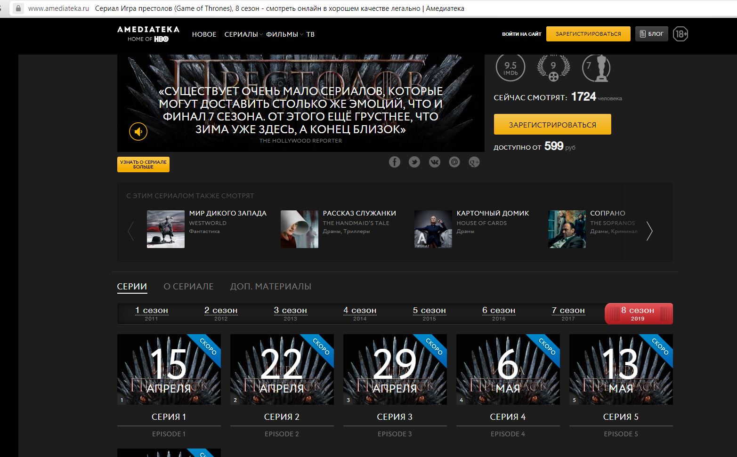Show previous recommended series with left arrow

pyautogui.click(x=131, y=231)
